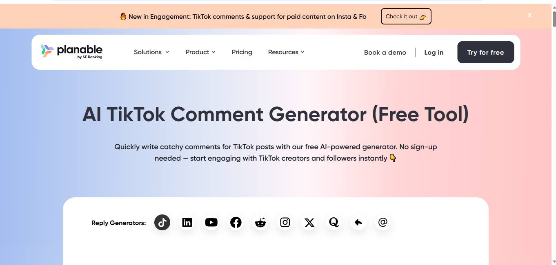This screenshot has height=265, width=556.
Task: Click the Check it out banner button
Action: pyautogui.click(x=406, y=17)
